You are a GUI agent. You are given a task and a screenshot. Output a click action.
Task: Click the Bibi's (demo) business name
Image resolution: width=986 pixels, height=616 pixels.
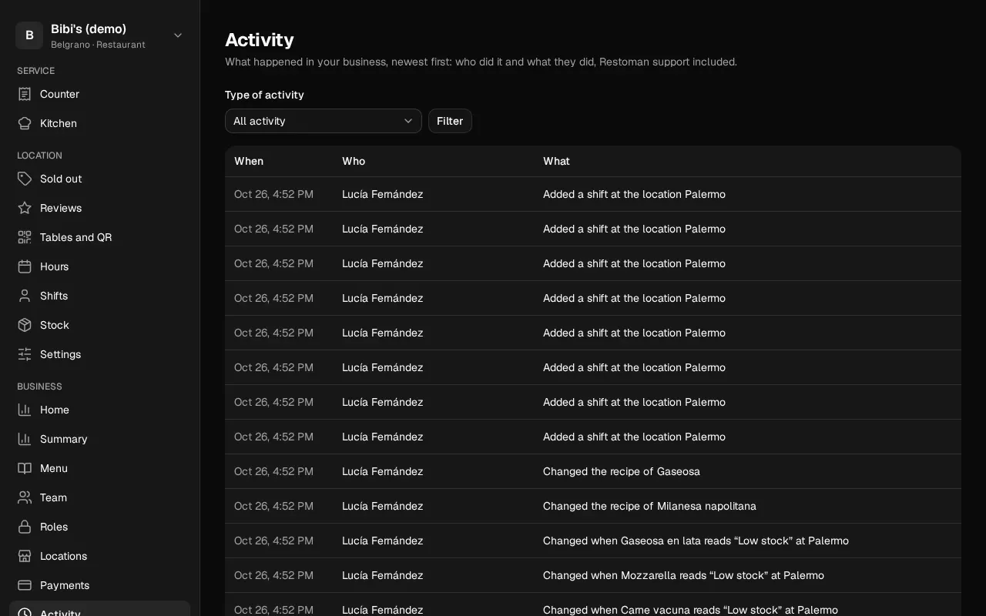coord(89,28)
